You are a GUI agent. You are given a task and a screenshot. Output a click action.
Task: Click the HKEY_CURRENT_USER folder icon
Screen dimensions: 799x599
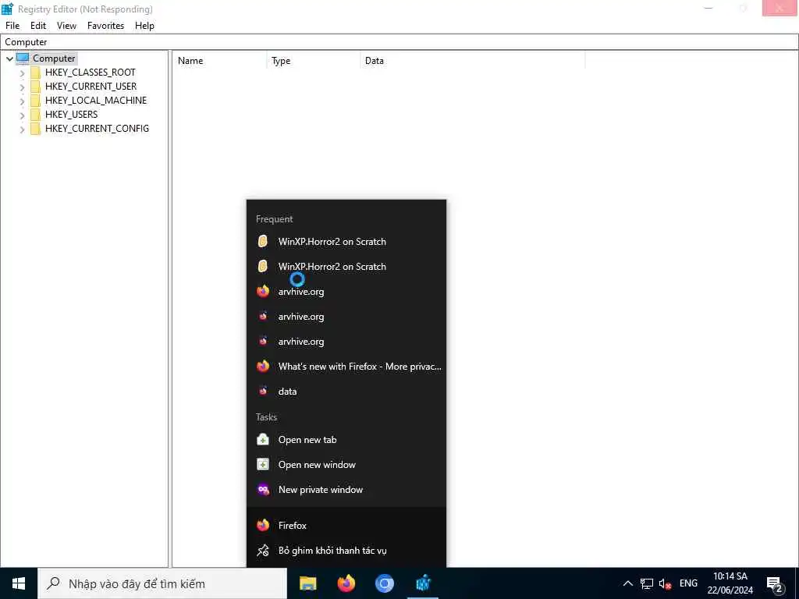[x=35, y=87]
